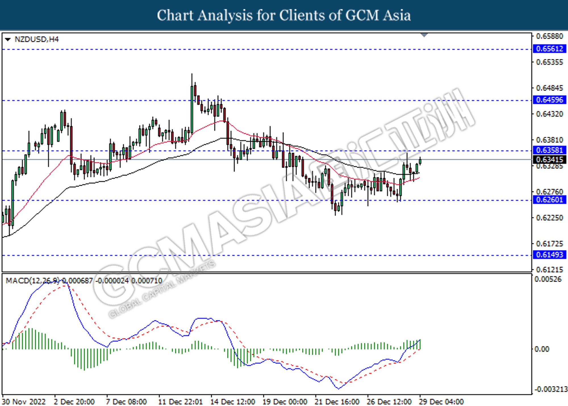Click the MACD scale value -0.003213
Viewport: 568px width, 406px height.
coord(551,389)
